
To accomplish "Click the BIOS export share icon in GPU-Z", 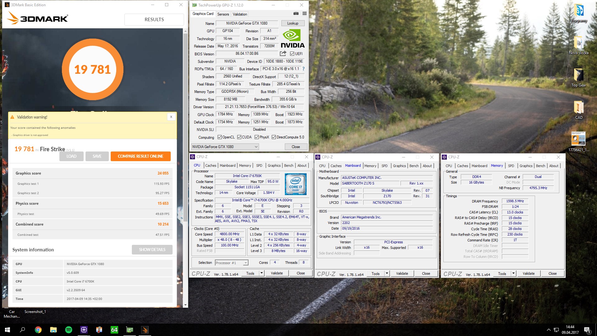I will (x=283, y=54).
